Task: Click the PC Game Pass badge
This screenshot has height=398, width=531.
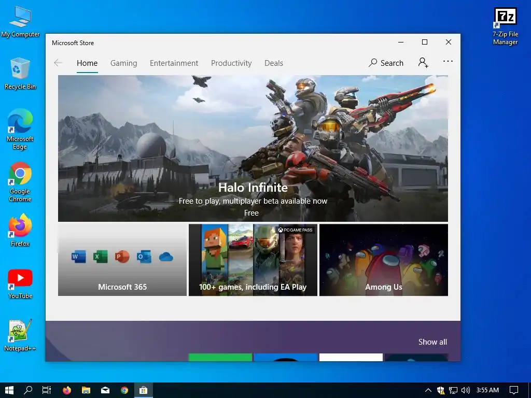Action: click(x=295, y=230)
